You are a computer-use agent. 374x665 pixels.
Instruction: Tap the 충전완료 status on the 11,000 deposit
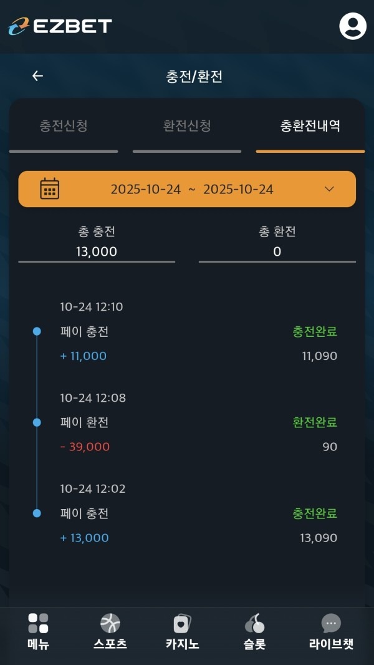(315, 332)
